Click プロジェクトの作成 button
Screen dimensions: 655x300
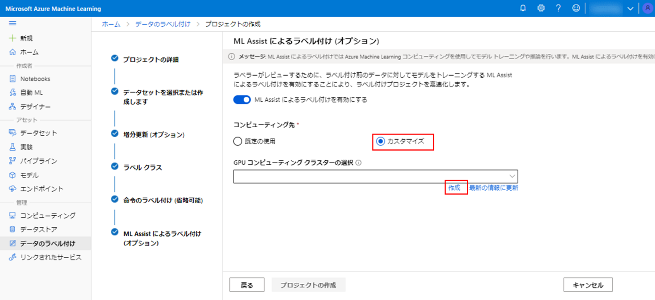click(308, 285)
